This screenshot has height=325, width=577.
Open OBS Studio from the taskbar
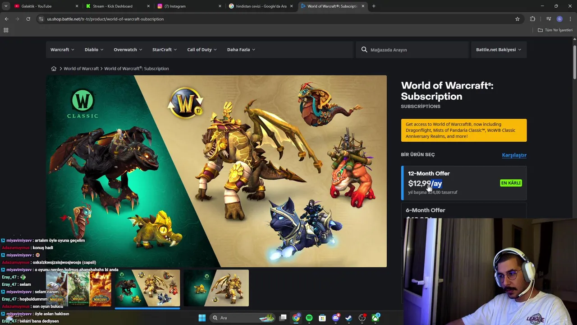(x=362, y=318)
